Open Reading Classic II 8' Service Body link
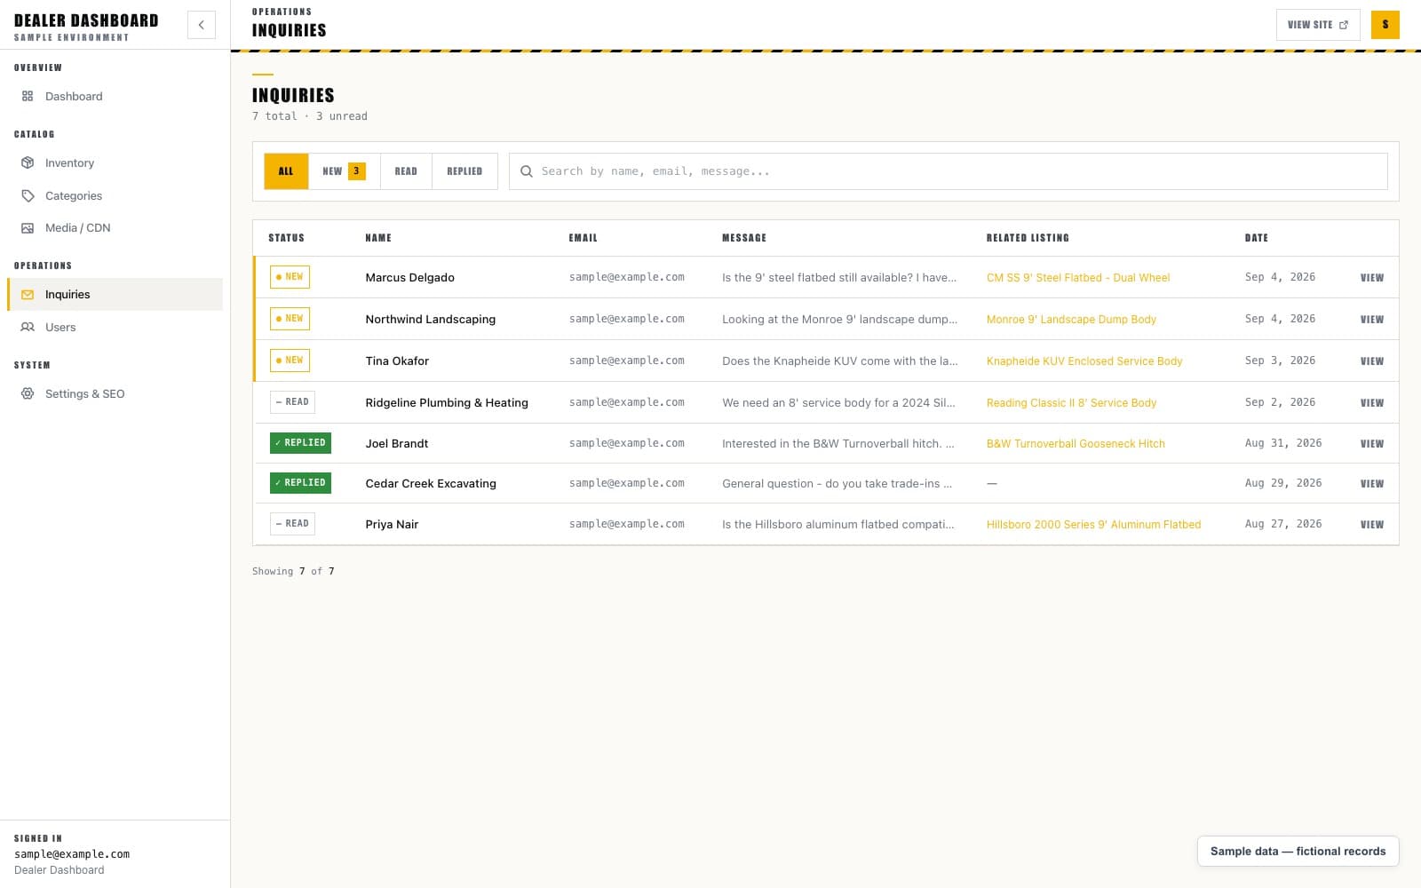 point(1071,403)
